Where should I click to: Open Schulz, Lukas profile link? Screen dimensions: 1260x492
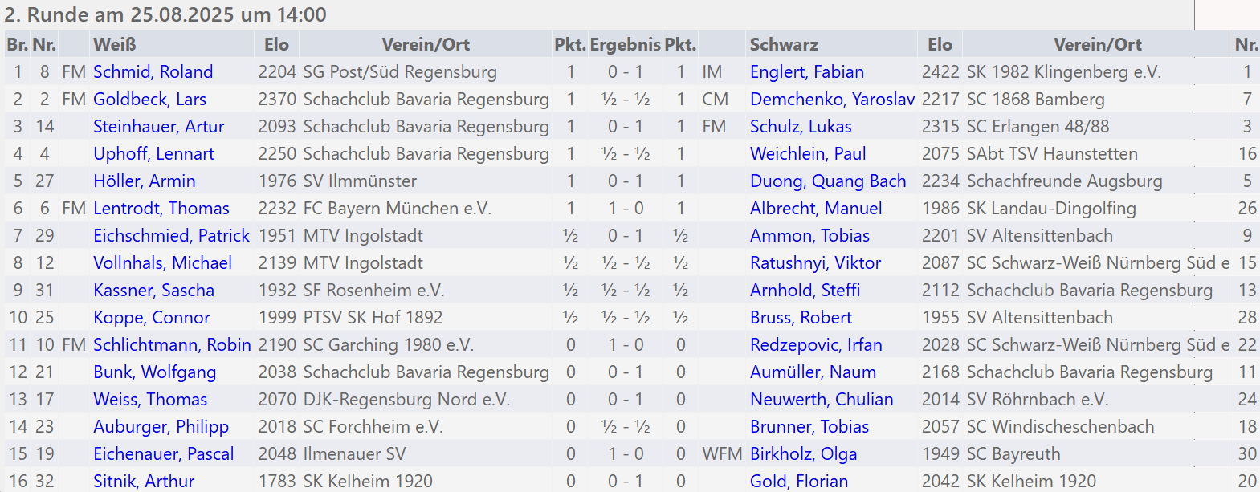click(x=801, y=127)
